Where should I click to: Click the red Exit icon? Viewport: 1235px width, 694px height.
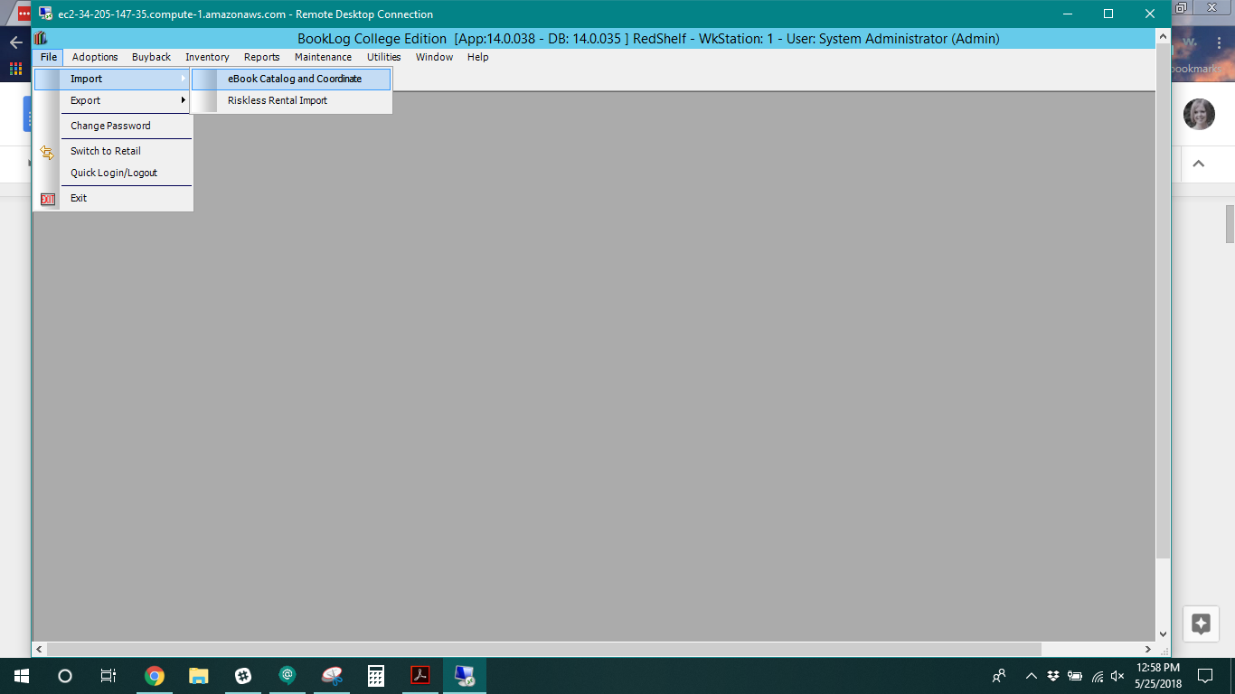tap(48, 199)
